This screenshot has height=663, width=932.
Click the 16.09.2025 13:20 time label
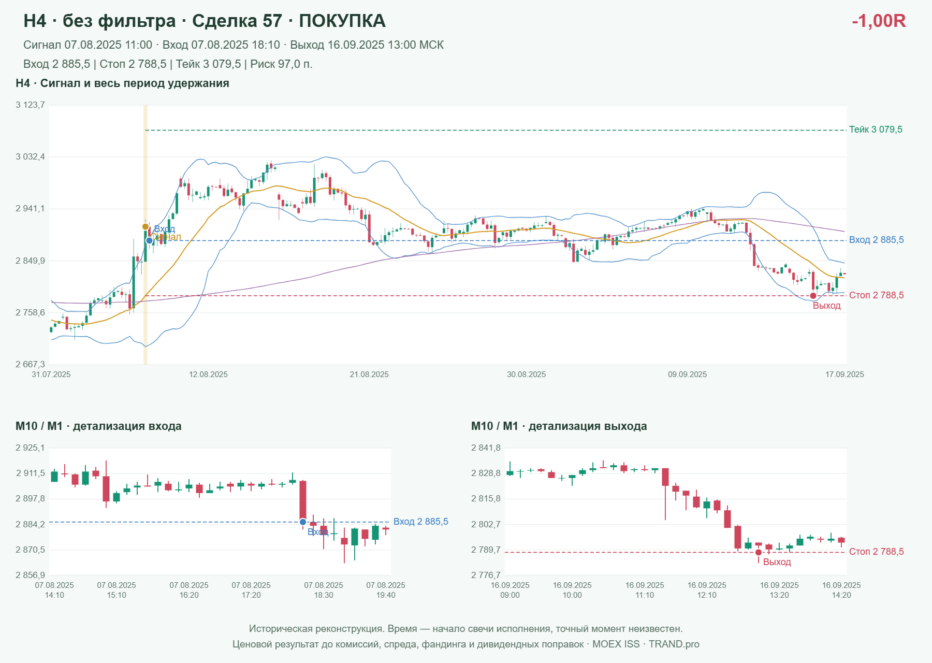[779, 590]
